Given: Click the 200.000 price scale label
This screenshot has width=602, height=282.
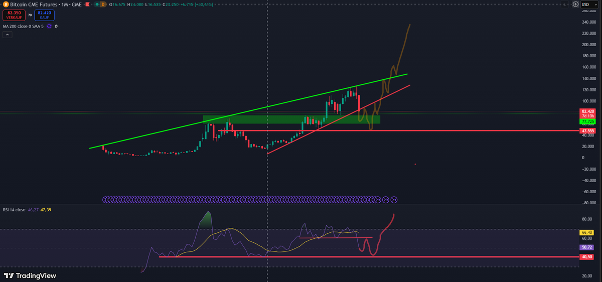Looking at the screenshot, I should [589, 45].
